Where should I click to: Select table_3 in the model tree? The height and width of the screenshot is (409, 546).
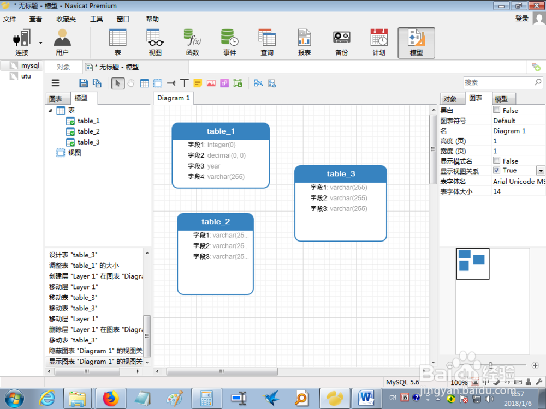pyautogui.click(x=88, y=142)
